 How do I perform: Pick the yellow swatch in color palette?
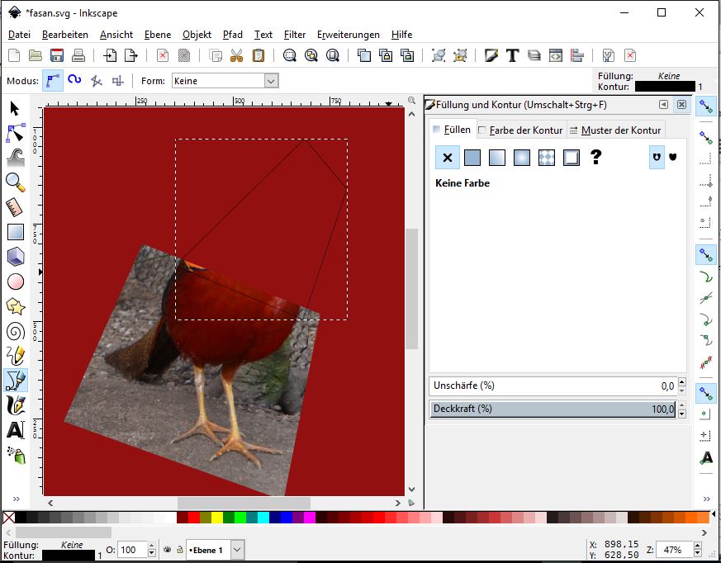(x=217, y=518)
